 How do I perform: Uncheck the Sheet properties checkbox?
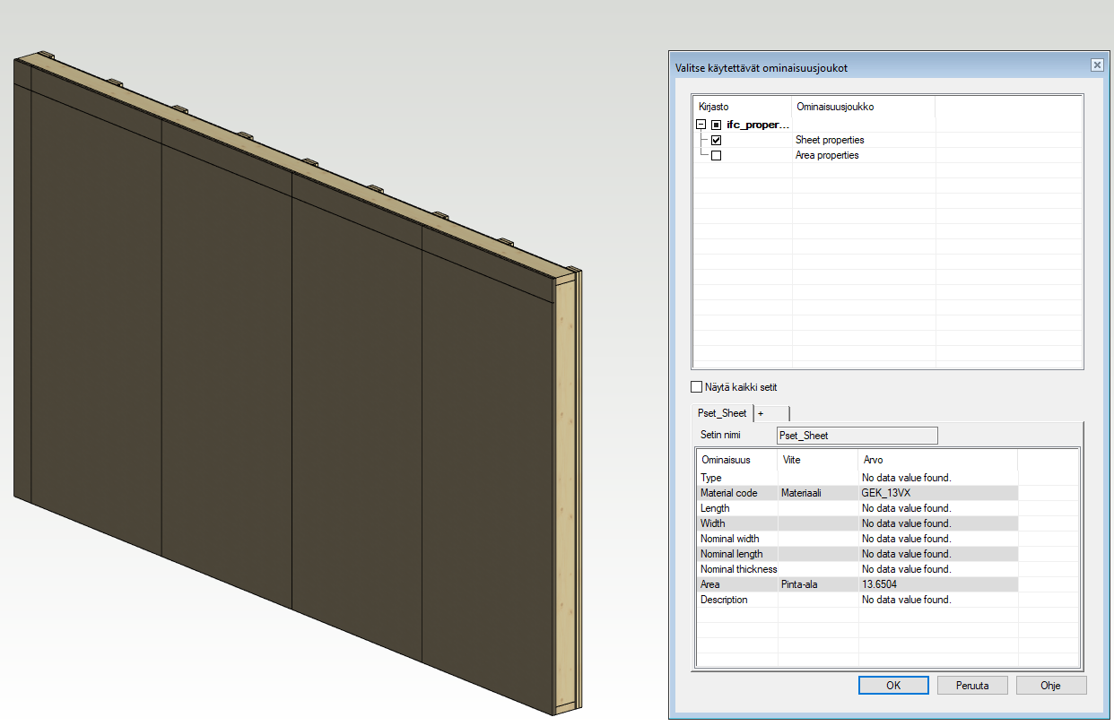point(716,141)
